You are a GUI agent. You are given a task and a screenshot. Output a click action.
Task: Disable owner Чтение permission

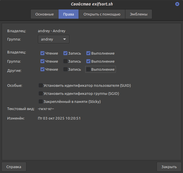coord(42,53)
